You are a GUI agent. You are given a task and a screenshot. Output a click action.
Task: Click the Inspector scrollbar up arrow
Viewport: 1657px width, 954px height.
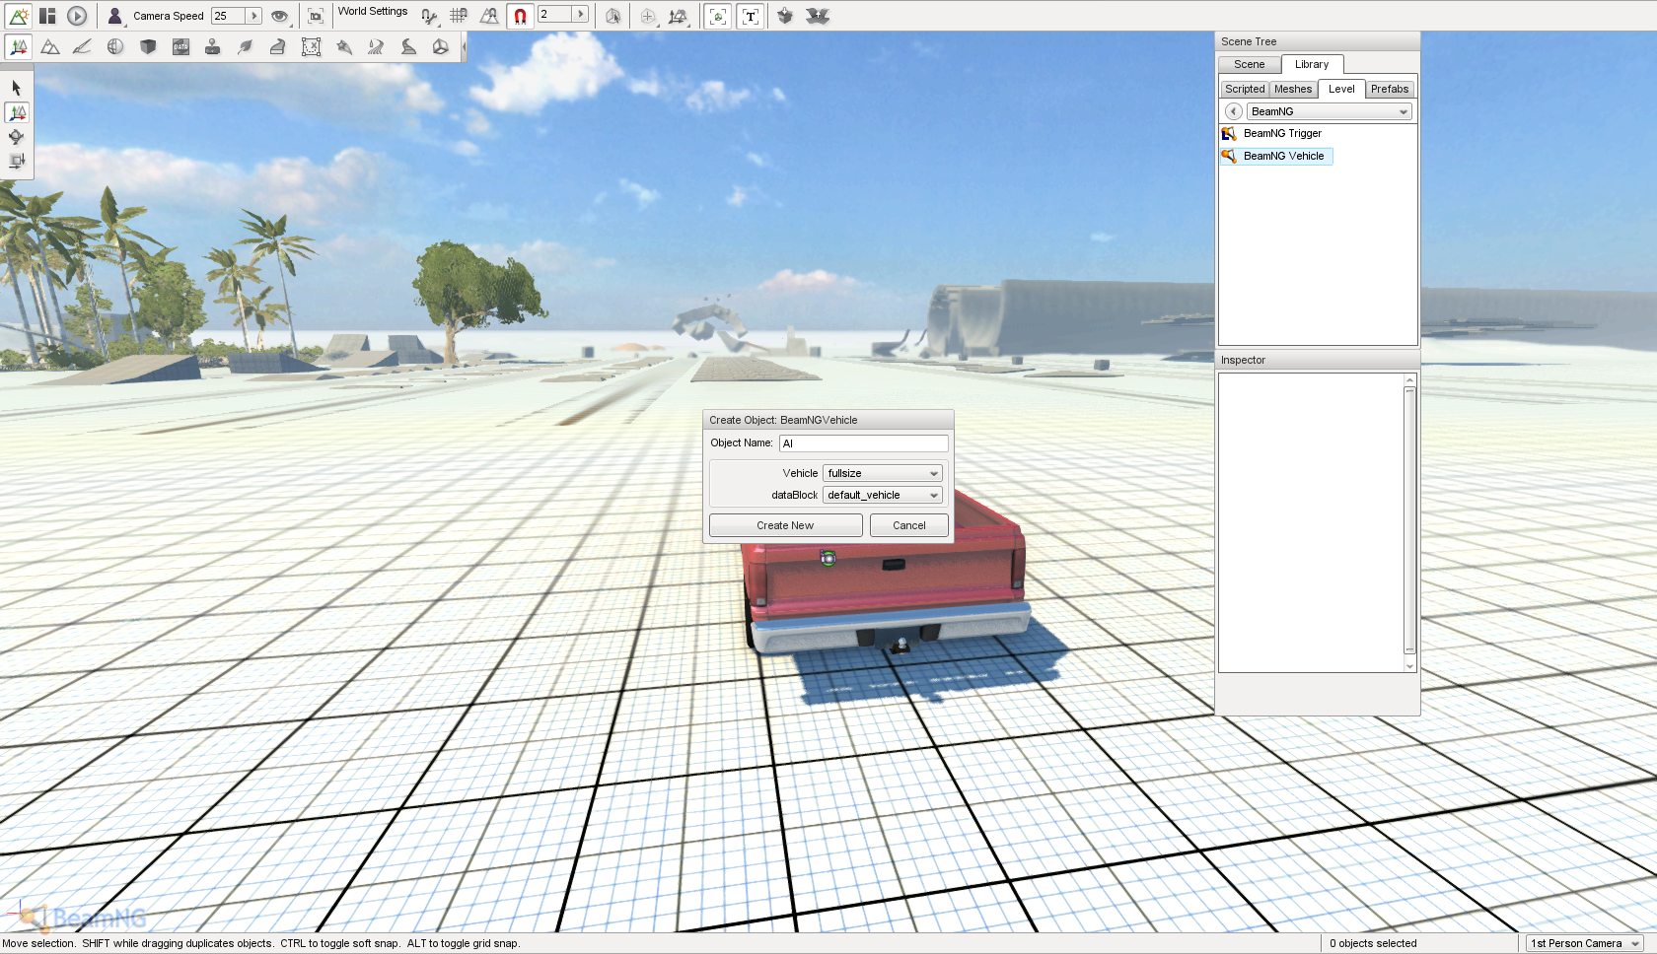click(1410, 379)
